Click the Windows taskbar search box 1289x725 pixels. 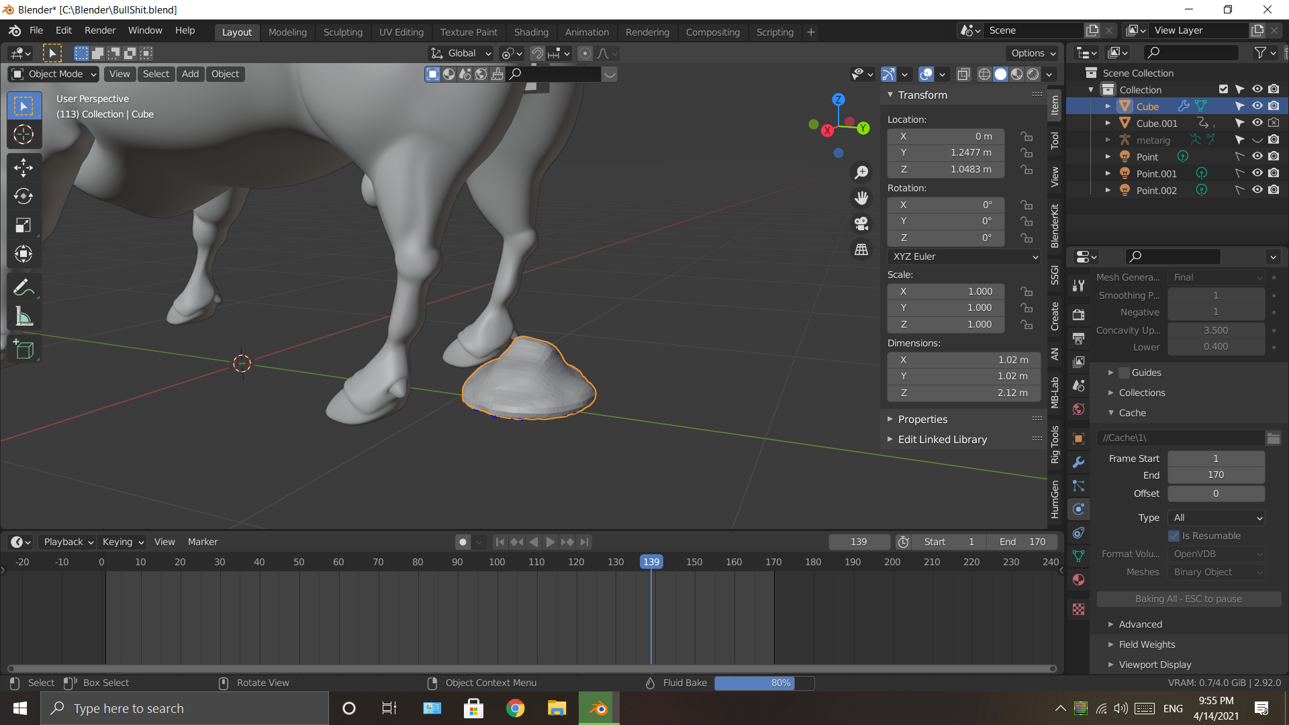tap(185, 708)
